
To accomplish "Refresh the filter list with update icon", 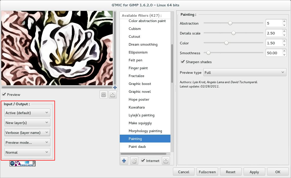I will coord(134,161).
